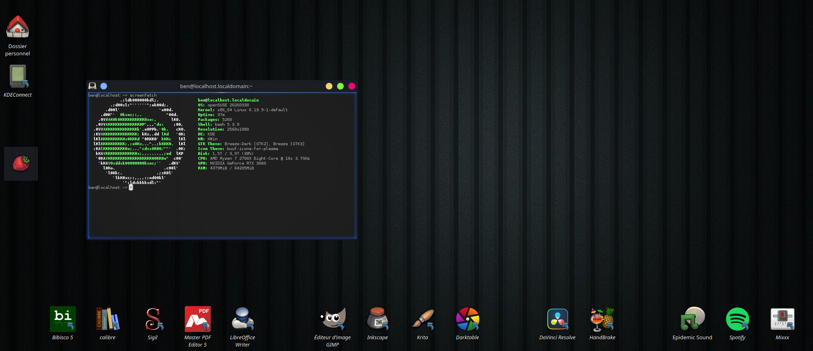Open the terminal window menu icon
The image size is (813, 351).
tap(92, 86)
